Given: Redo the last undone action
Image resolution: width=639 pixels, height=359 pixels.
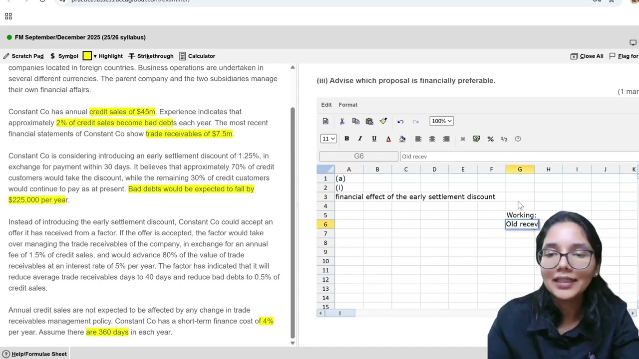Looking at the screenshot, I should [415, 121].
